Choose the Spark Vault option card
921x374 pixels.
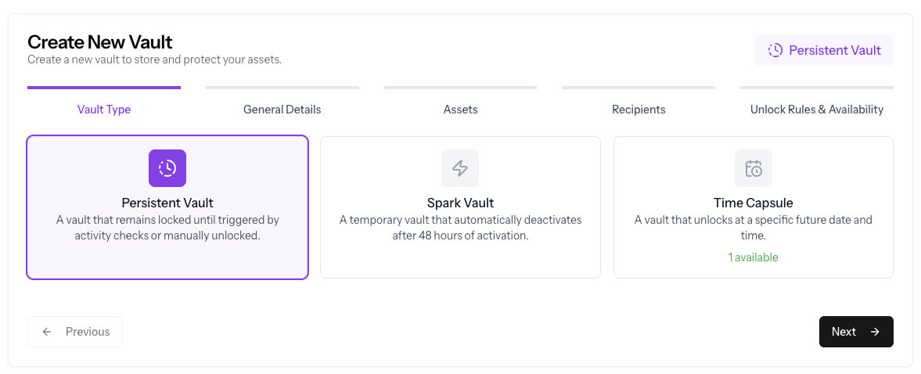coord(460,207)
